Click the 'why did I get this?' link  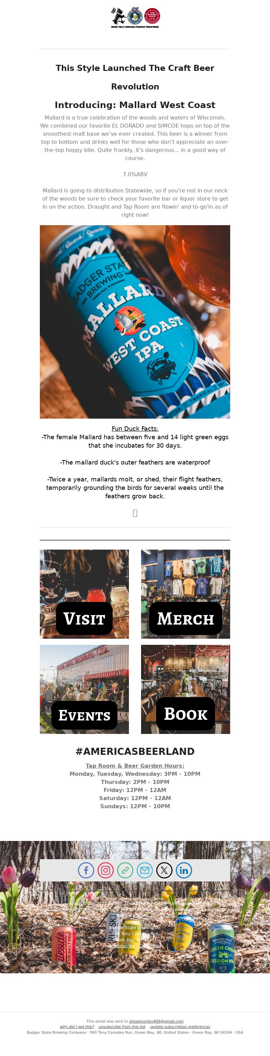77,1027
